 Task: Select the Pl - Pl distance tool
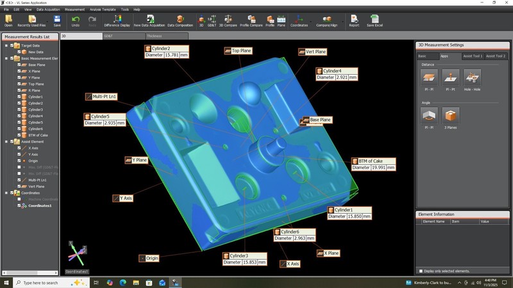click(x=429, y=77)
